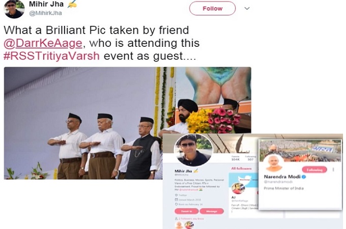Open Mihir Jha's avatar in tweet header

point(14,9)
